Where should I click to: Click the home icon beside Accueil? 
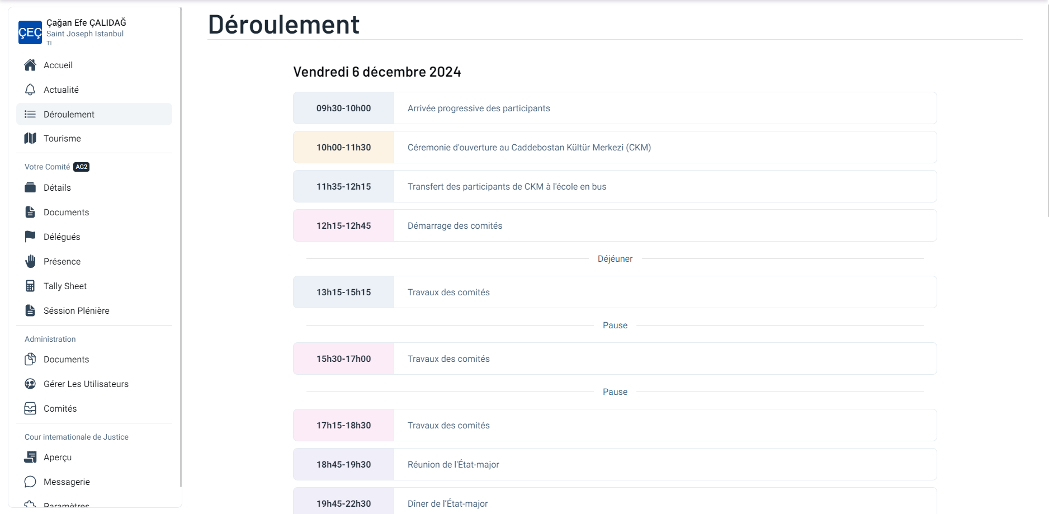pyautogui.click(x=30, y=65)
